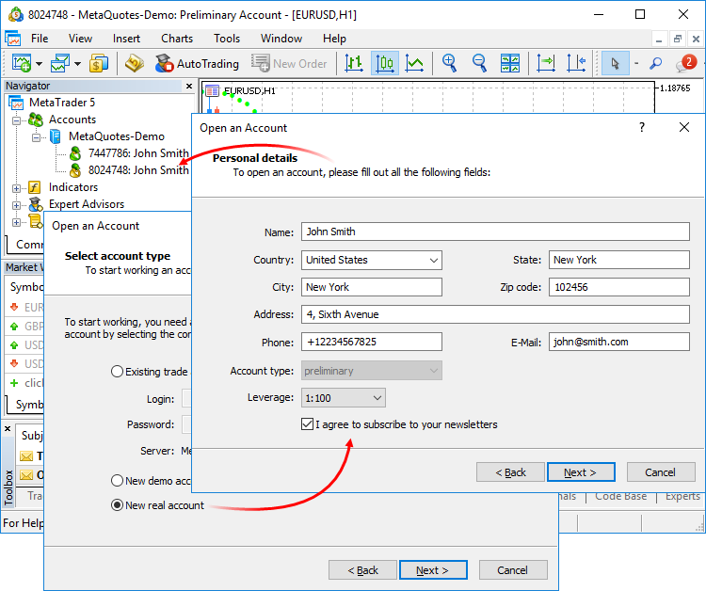Select the Existing trade account radio option
706x591 pixels.
(x=118, y=372)
